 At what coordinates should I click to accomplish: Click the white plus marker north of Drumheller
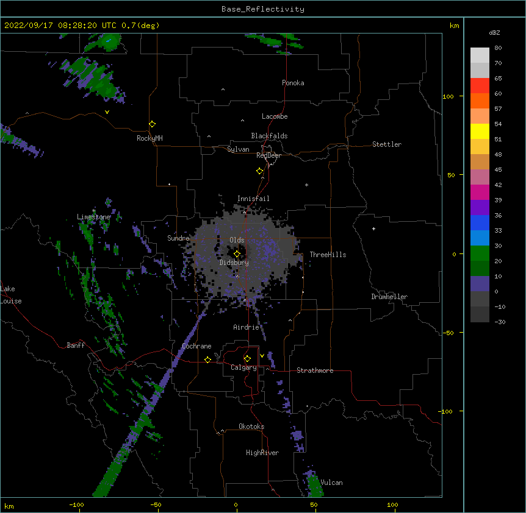(373, 228)
